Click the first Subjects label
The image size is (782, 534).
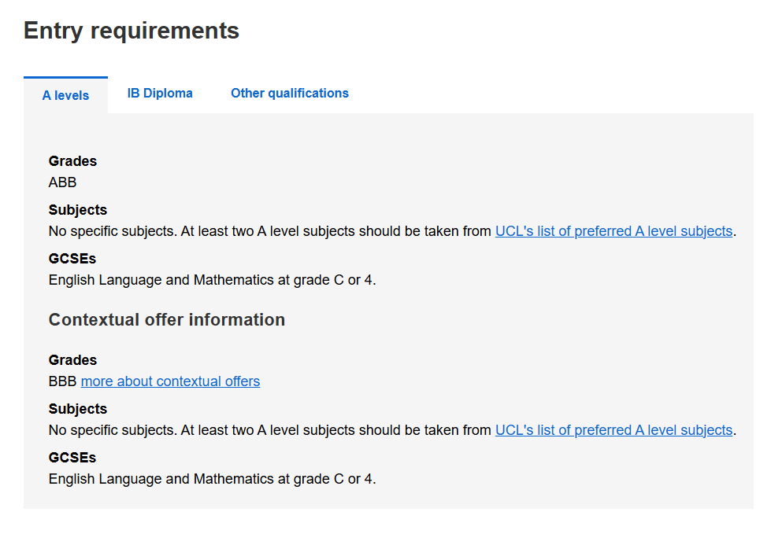pyautogui.click(x=77, y=210)
